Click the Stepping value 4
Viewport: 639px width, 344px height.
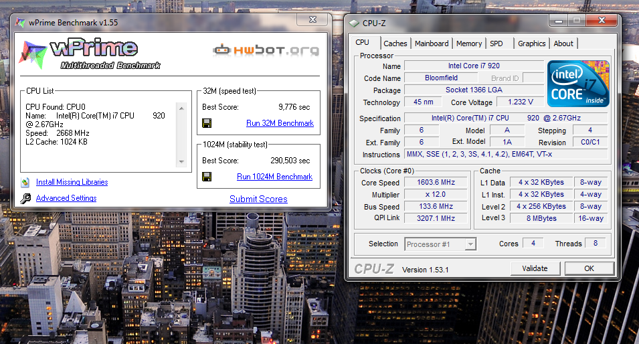[590, 130]
